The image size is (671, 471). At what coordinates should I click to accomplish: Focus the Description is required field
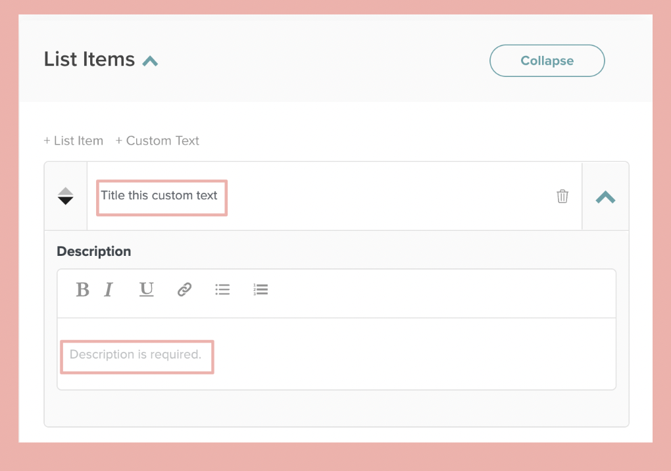click(x=136, y=356)
